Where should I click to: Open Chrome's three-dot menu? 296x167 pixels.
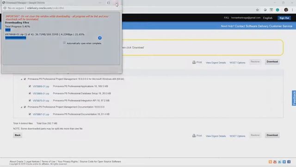click(x=292, y=10)
